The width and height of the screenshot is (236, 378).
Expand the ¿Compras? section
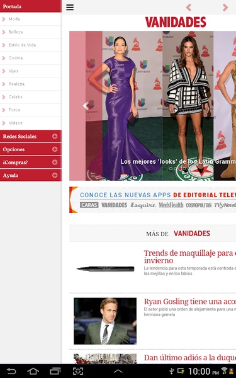(x=31, y=163)
